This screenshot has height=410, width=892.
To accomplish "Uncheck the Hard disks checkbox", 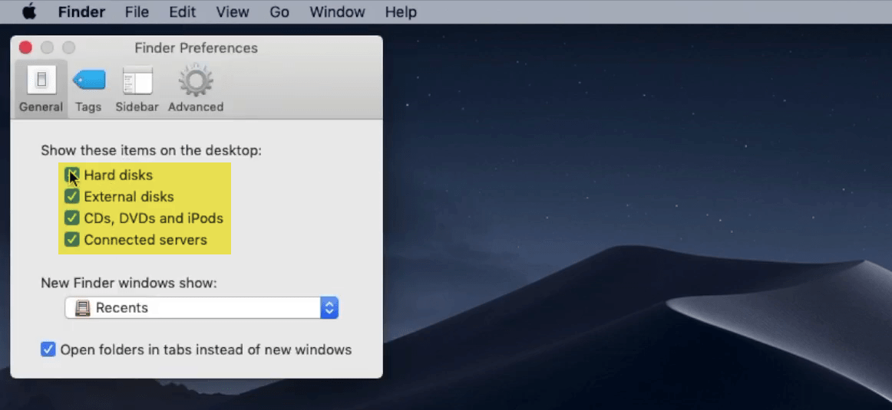I will (x=71, y=175).
